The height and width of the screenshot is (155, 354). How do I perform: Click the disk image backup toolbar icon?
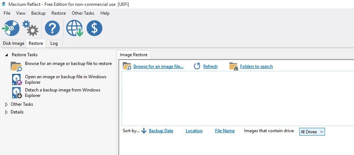point(11,28)
